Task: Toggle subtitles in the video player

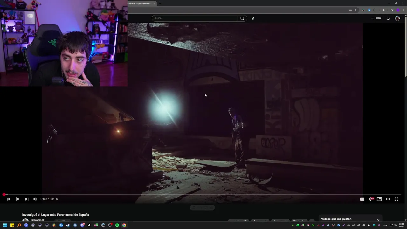Action: point(362,199)
